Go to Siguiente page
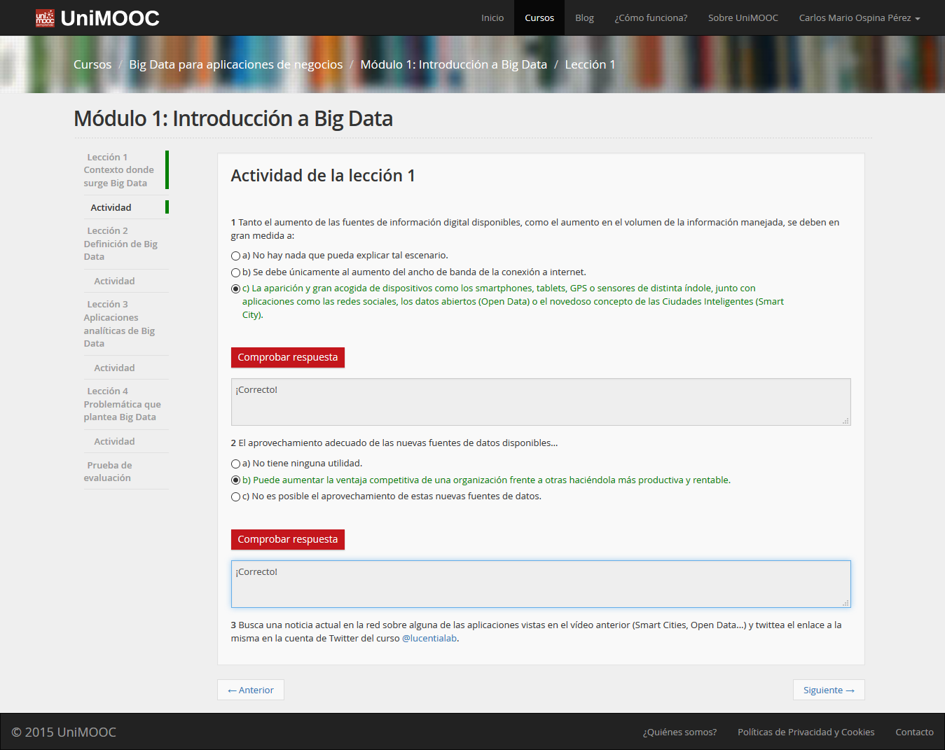Screen dimensions: 945x750 828,690
